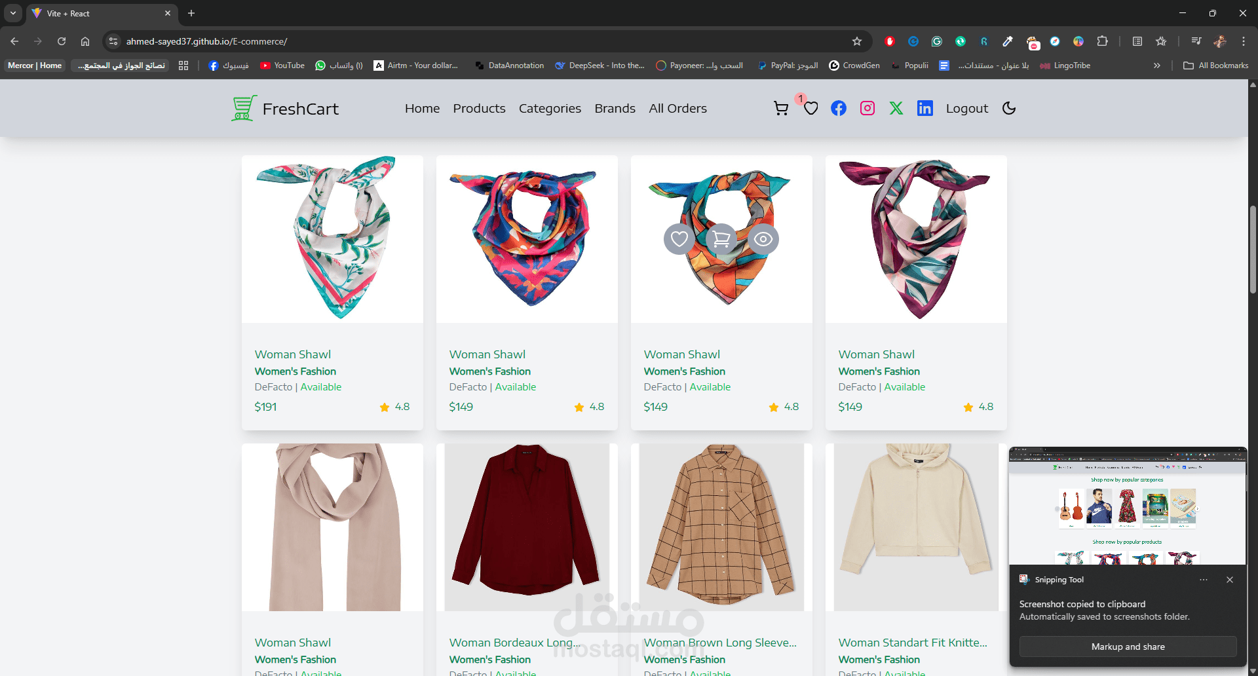
Task: Toggle dark mode moon icon
Action: pos(1009,108)
